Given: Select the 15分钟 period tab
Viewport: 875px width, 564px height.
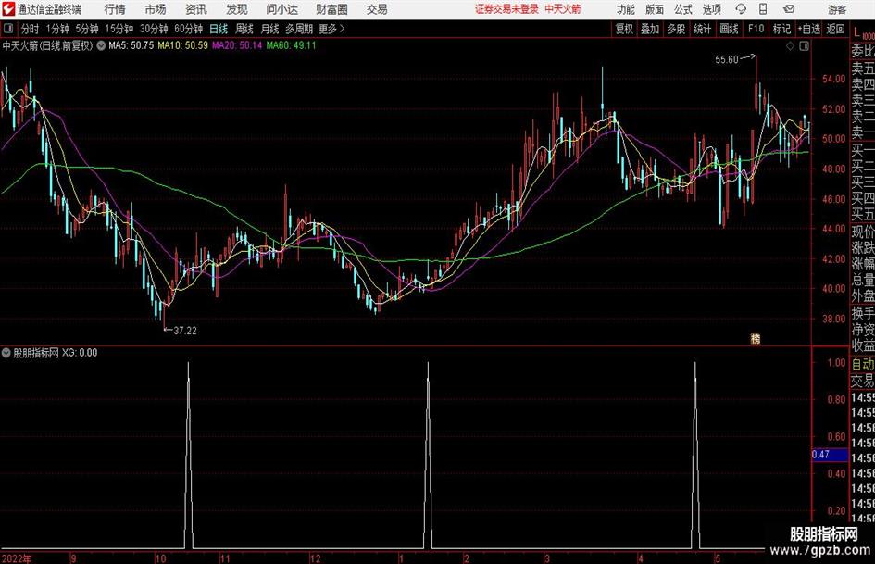Looking at the screenshot, I should 119,29.
